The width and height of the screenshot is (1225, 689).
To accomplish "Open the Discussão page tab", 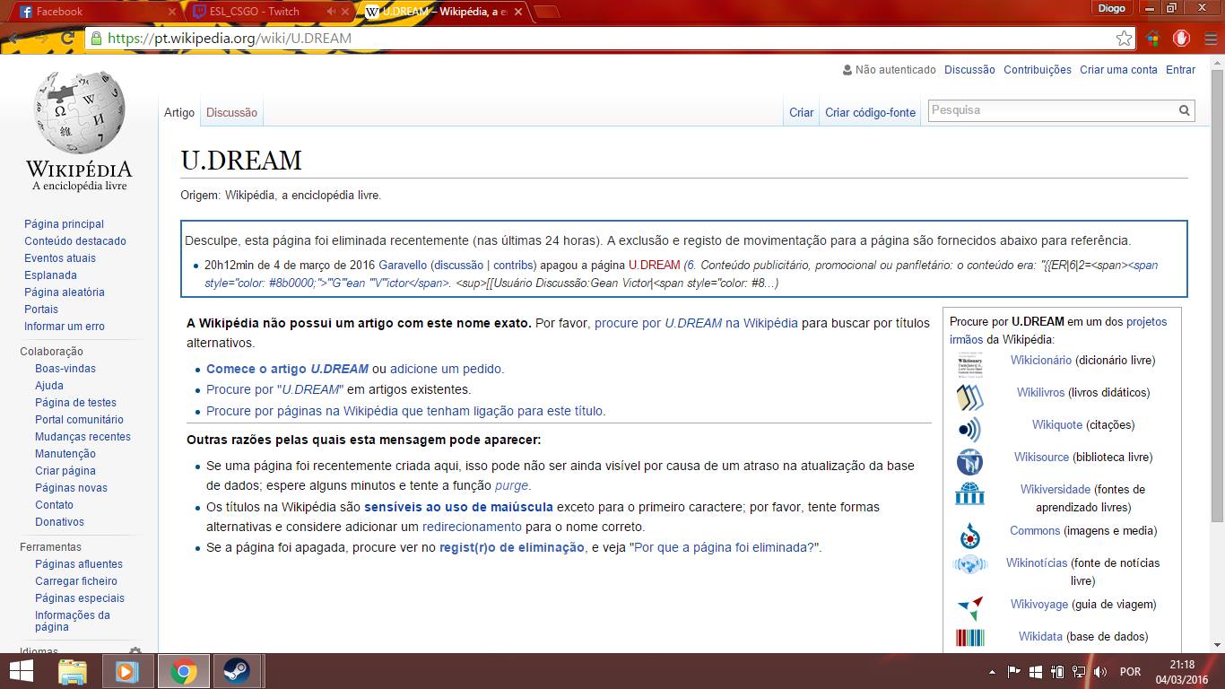I will coord(231,113).
